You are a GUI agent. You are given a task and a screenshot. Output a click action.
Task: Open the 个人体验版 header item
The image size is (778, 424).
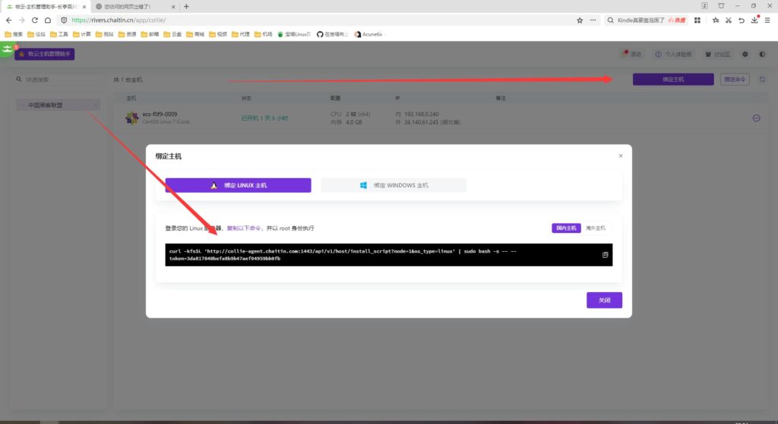tap(673, 54)
